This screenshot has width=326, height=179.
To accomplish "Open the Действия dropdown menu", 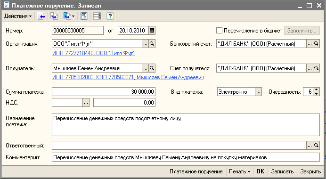I will point(18,16).
